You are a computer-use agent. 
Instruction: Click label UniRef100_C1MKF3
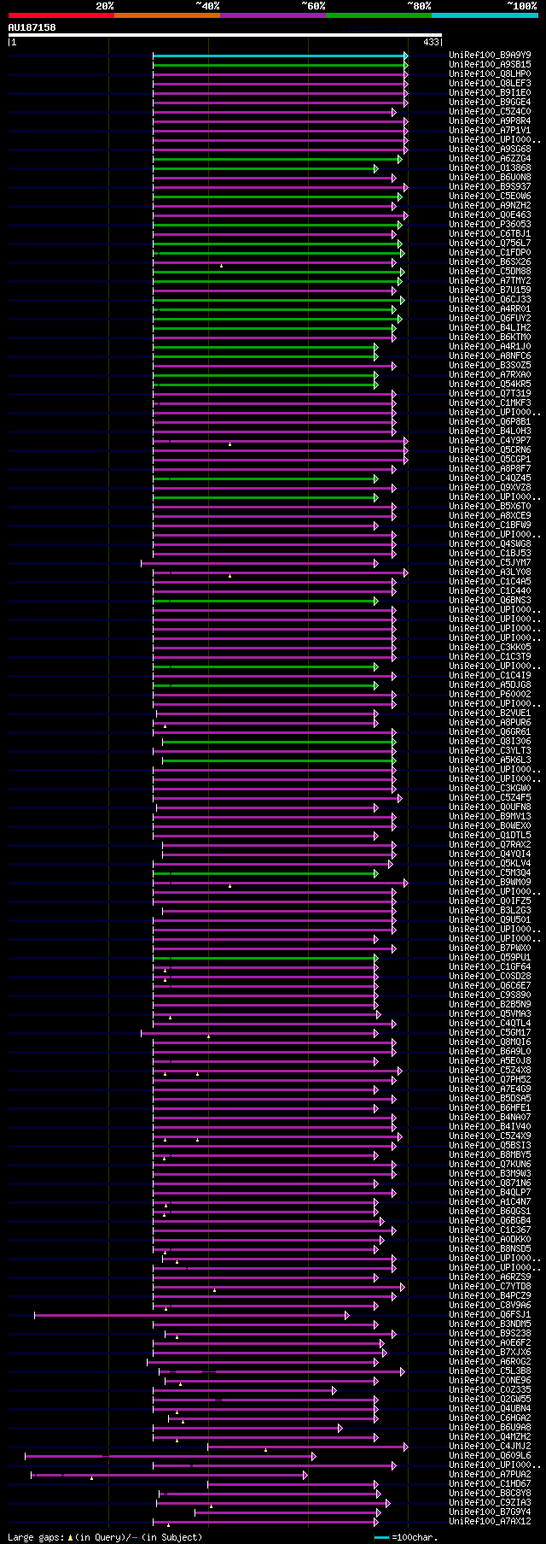[x=490, y=403]
